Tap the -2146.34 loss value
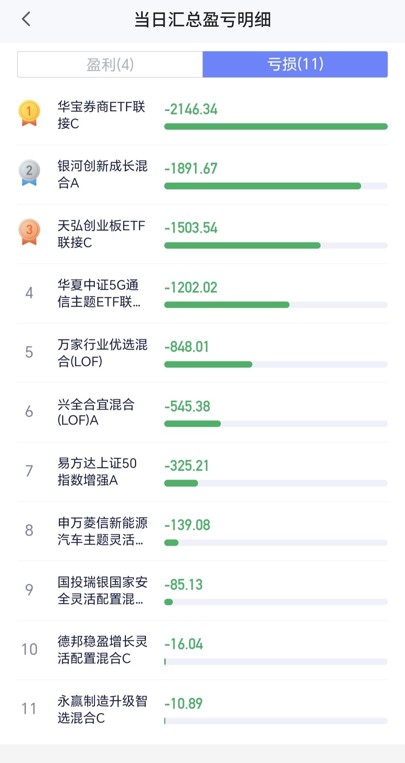 [x=191, y=109]
